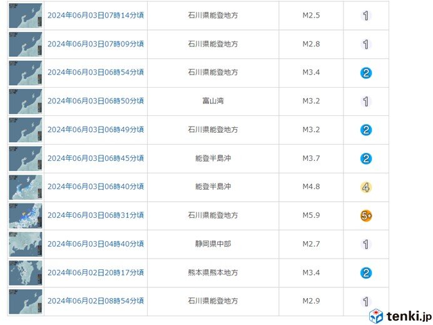Open the 2024年06月02日20時17分頃 earthquake link
The image size is (433, 325).
tap(96, 273)
